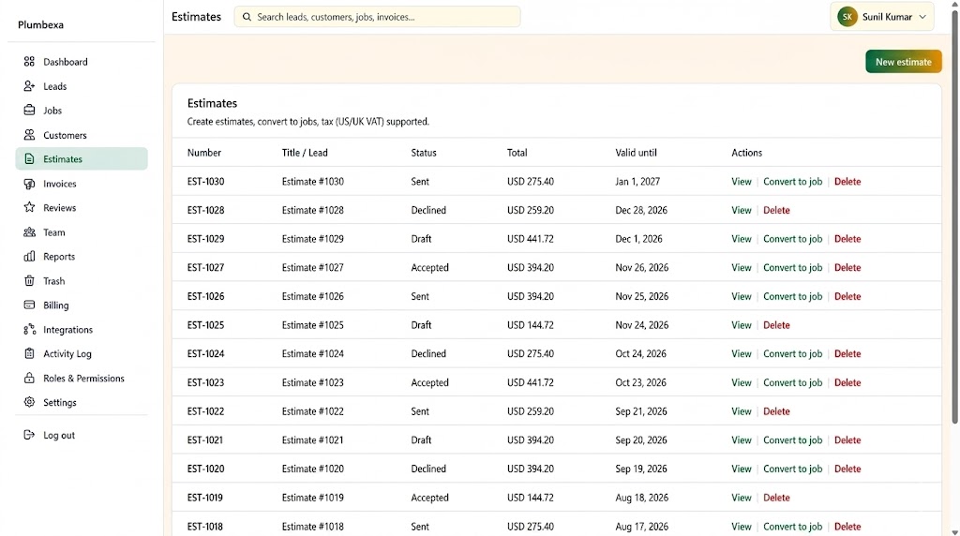
Task: Click the Number column header
Action: [203, 153]
